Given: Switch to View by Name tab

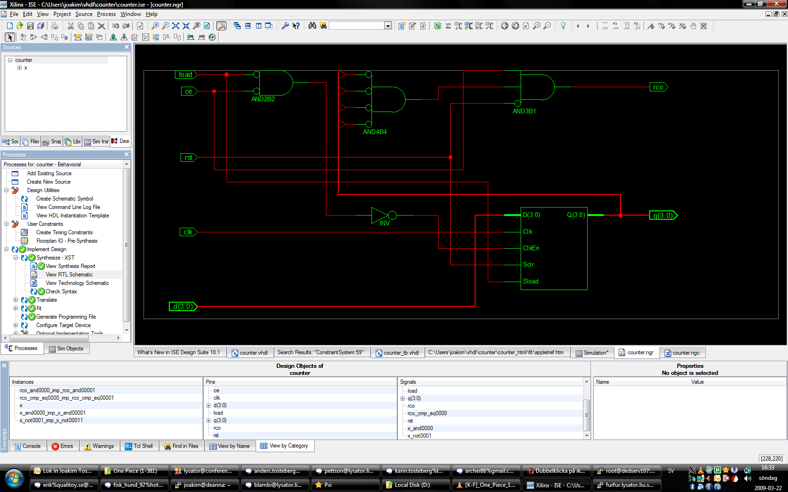Looking at the screenshot, I should tap(229, 446).
